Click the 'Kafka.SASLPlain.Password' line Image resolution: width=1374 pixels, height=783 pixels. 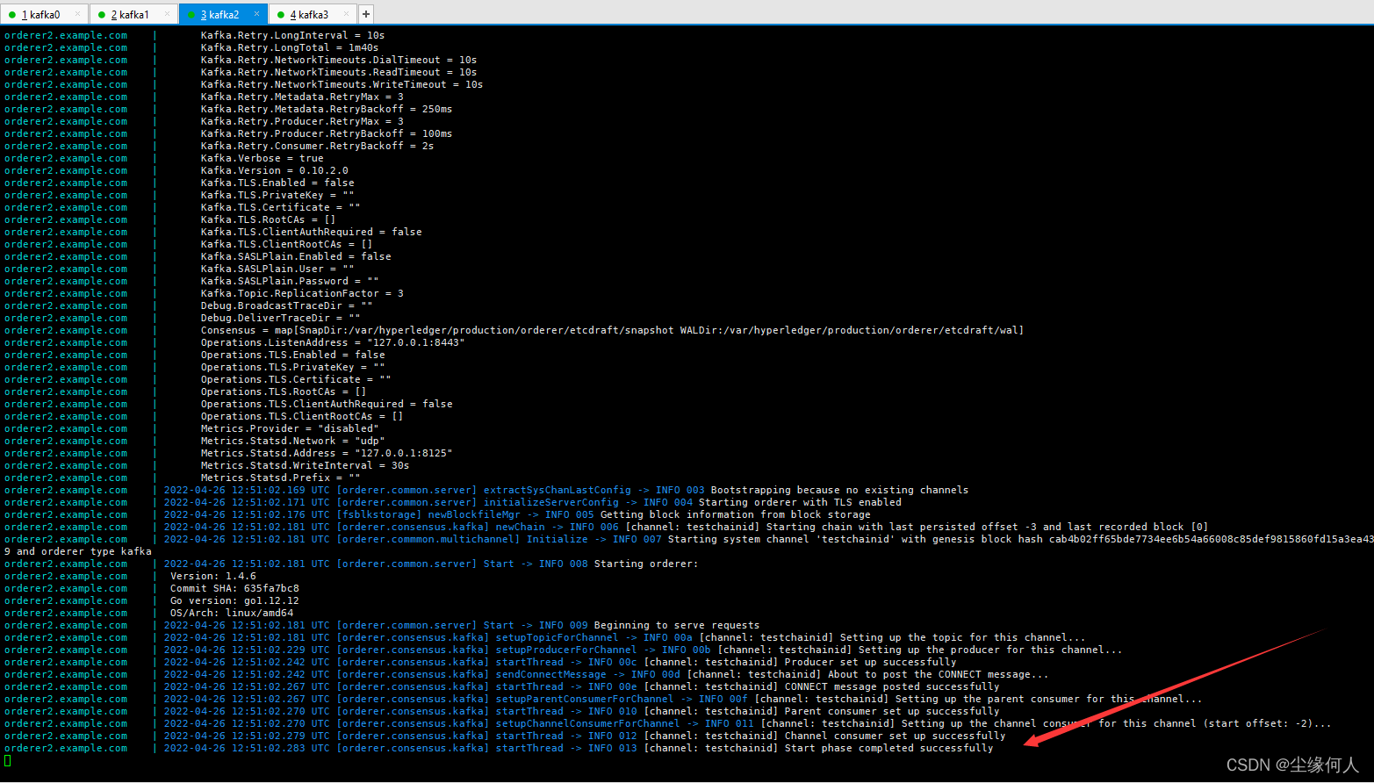(x=290, y=281)
